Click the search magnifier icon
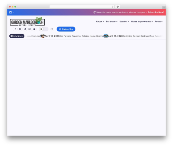Screen dimensions: 173x146 click(52, 29)
